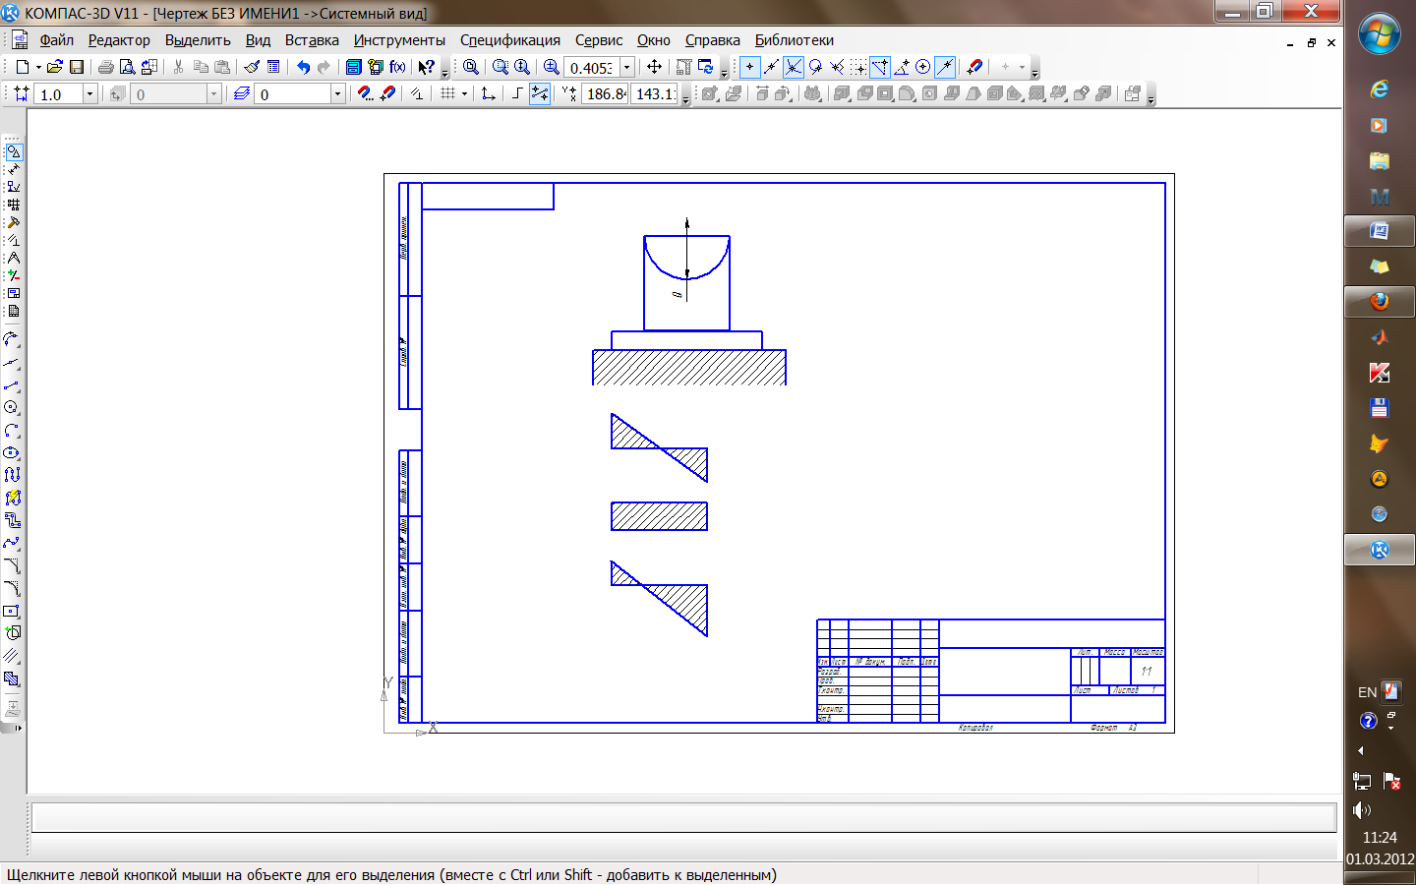Select the pan/move view cross-arrows icon
Viewport: 1416px width, 885px height.
(654, 67)
